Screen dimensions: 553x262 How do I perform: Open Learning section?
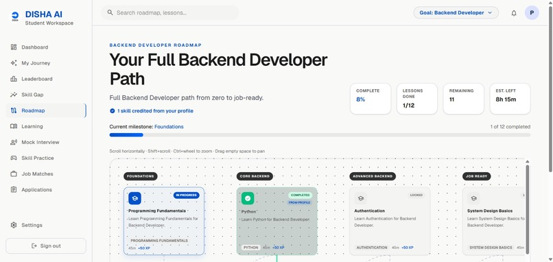pyautogui.click(x=46, y=126)
